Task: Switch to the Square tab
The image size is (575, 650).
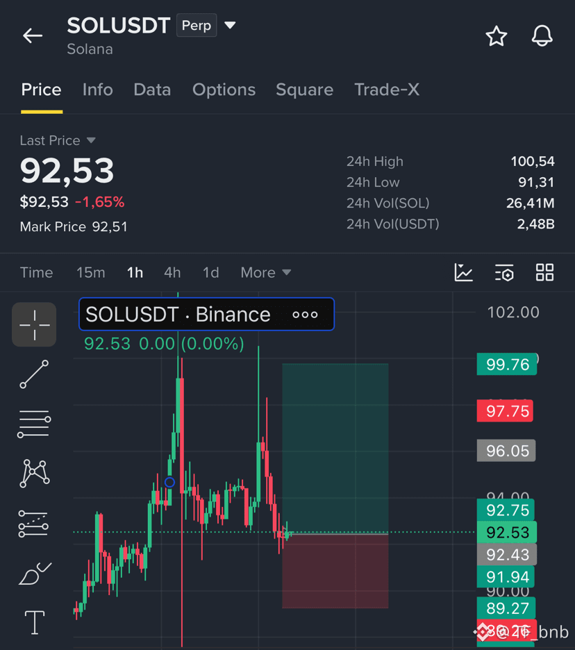Action: click(305, 90)
